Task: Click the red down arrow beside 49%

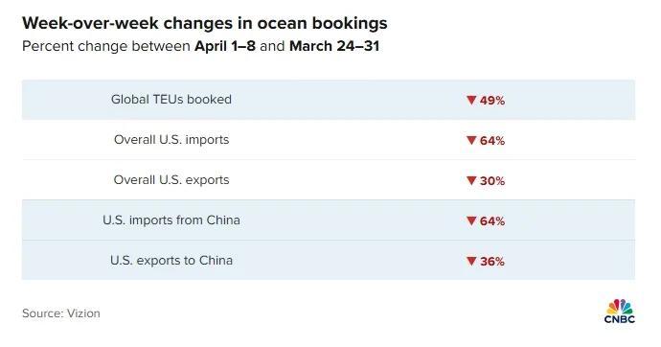Action: tap(471, 101)
